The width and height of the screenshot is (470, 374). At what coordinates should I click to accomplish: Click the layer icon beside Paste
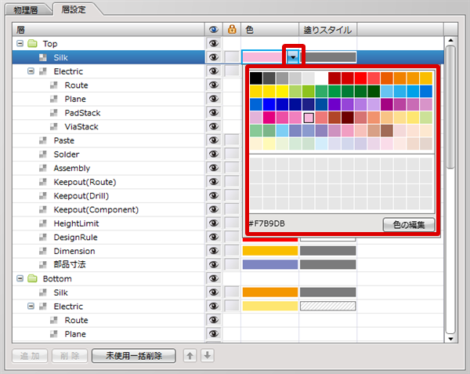(43, 140)
